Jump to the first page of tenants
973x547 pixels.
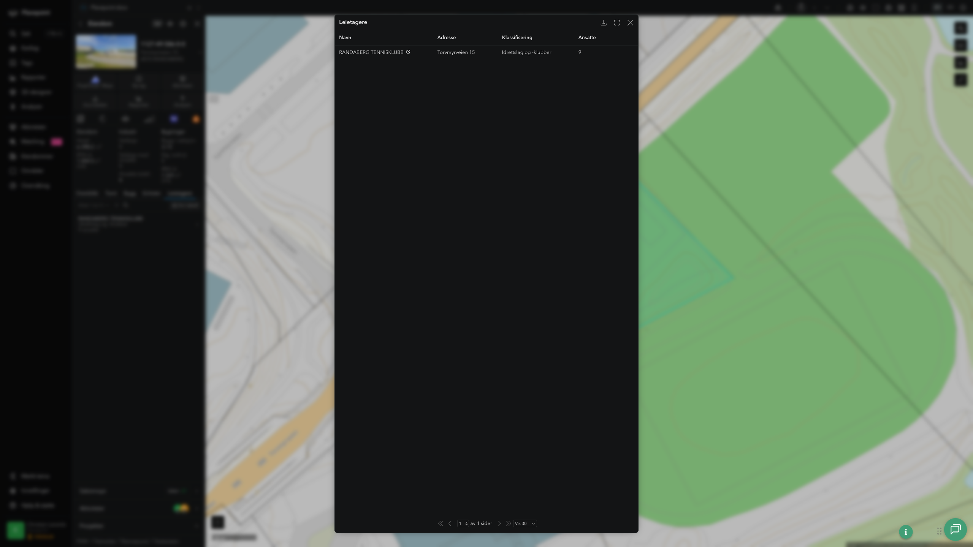[x=441, y=523]
